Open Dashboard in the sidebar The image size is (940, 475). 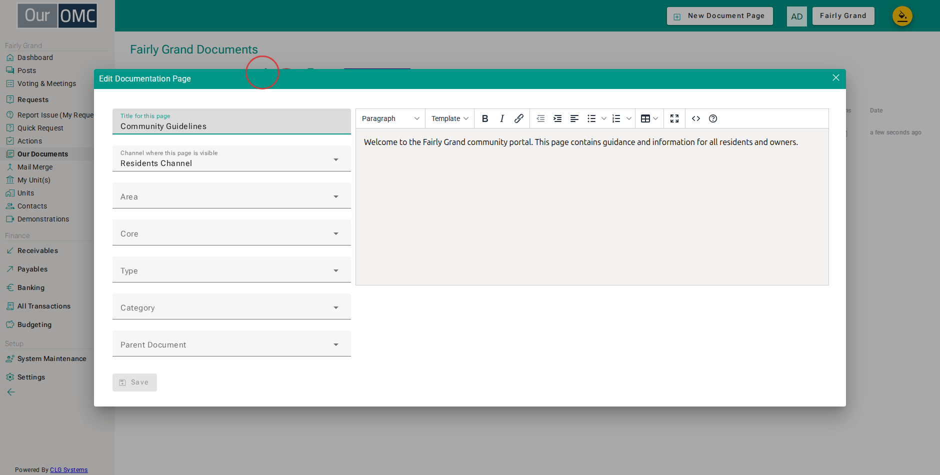click(x=35, y=57)
